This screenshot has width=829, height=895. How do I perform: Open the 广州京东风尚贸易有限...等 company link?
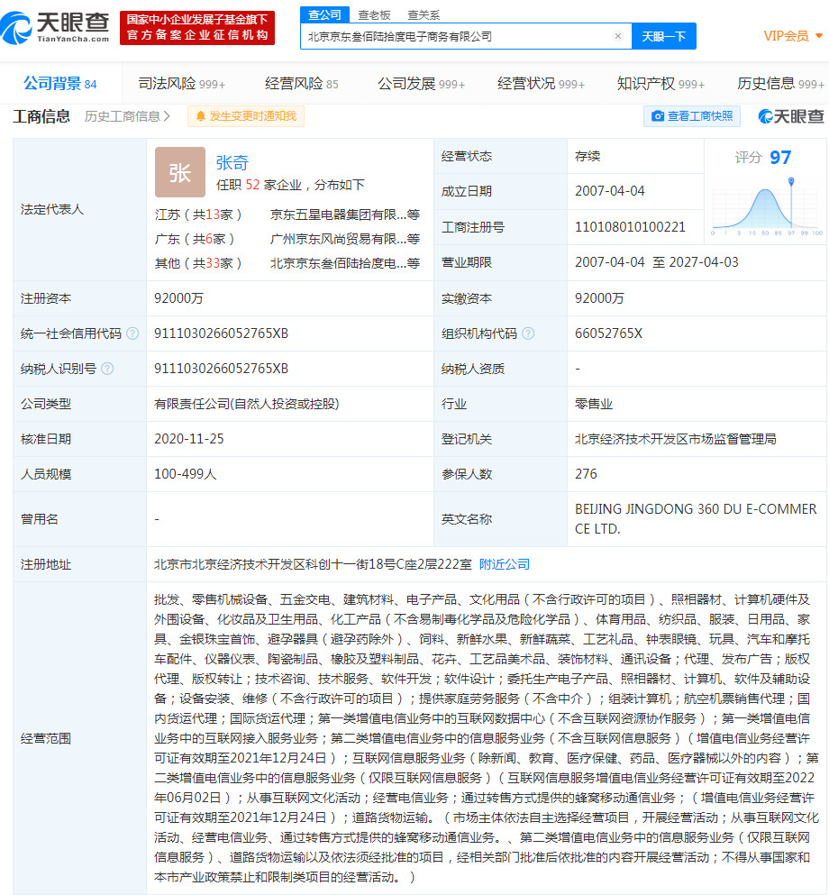coord(345,239)
